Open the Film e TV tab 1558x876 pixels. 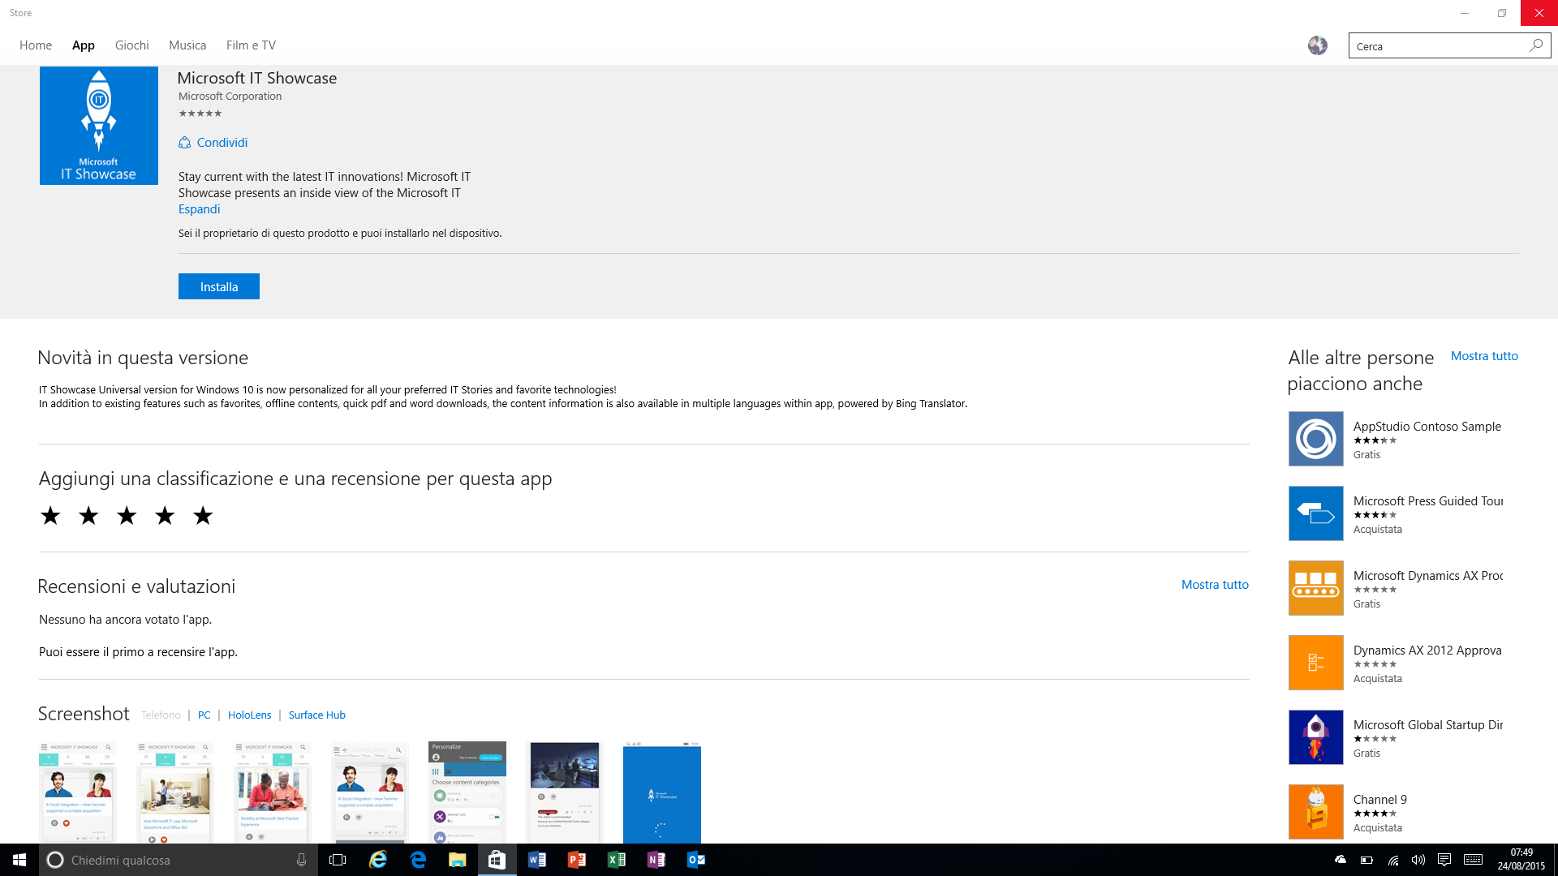coord(251,45)
